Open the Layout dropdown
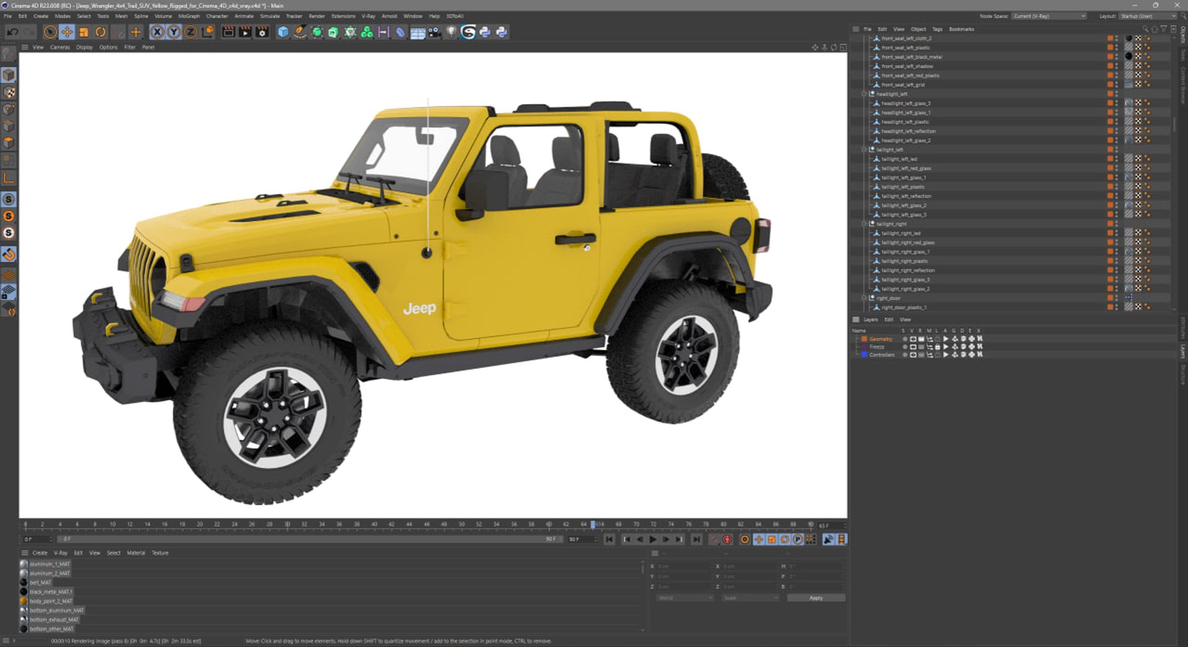Screen dimensions: 1188x647 pyautogui.click(x=1147, y=16)
